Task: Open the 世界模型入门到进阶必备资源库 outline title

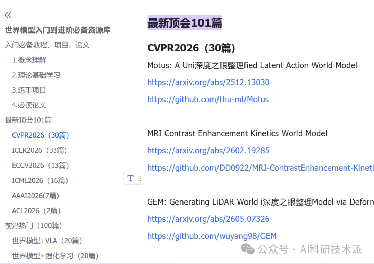Action: point(58,30)
